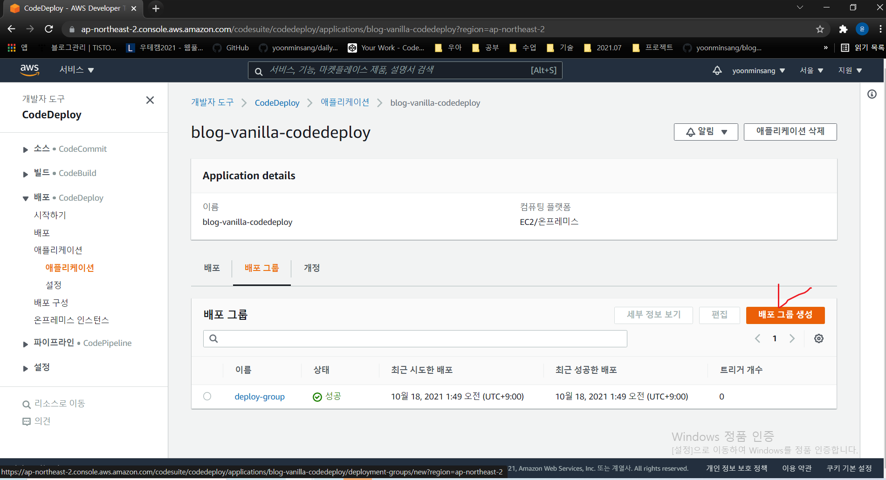
Task: Show more bookmarks chevron
Action: (x=826, y=47)
